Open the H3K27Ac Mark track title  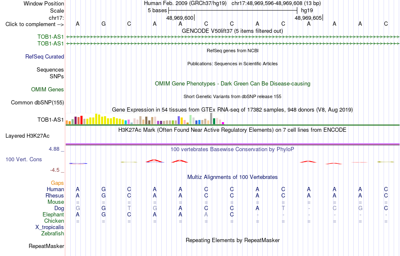pos(232,130)
